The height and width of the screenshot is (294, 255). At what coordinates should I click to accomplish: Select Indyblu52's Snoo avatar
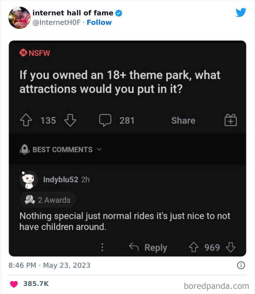[28, 179]
